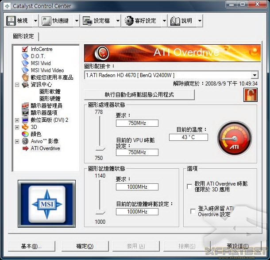Click the 執行自動化時脈組態公用程式 button
The height and width of the screenshot is (260, 270).
click(139, 95)
